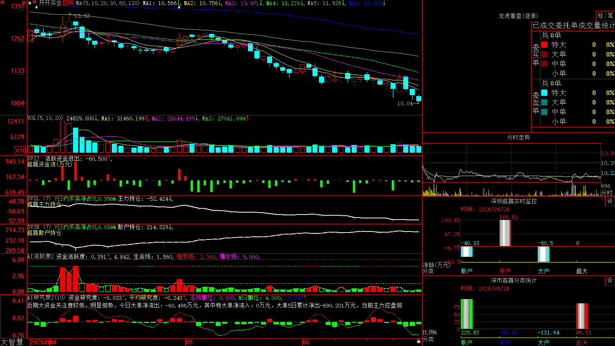Image resolution: width=615 pixels, height=346 pixels.
Task: Click the 深市超赢分类统计 panel title
Action: [514, 280]
